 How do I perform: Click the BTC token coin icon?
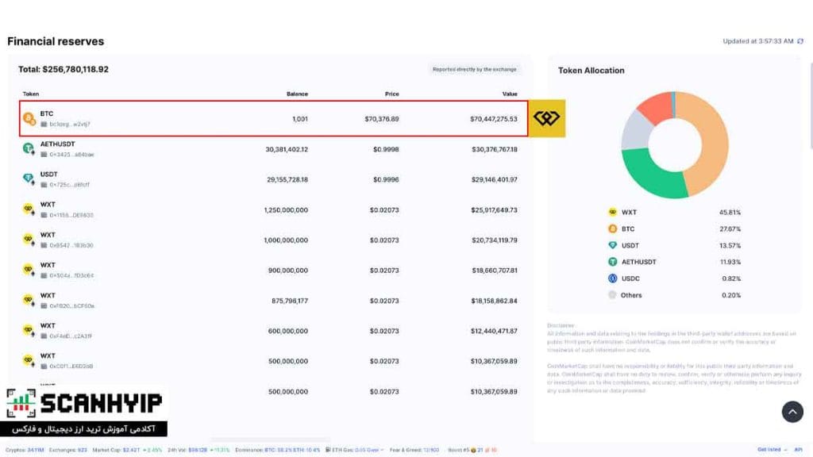(29, 119)
